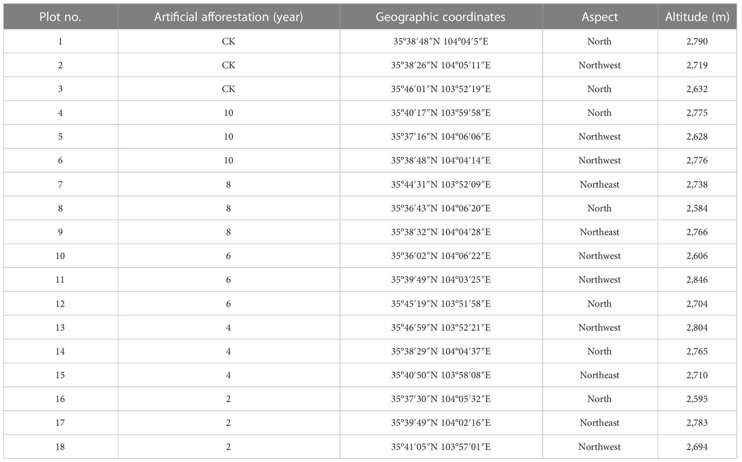
Task: Select coordinates 35°40′17″N 103°59′58″E
Action: pos(441,113)
